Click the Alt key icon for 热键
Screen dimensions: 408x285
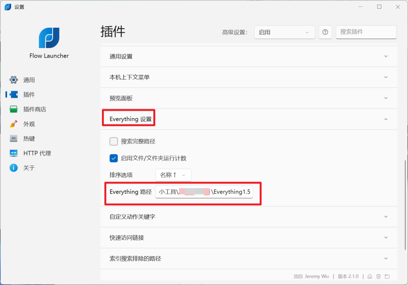coord(14,138)
